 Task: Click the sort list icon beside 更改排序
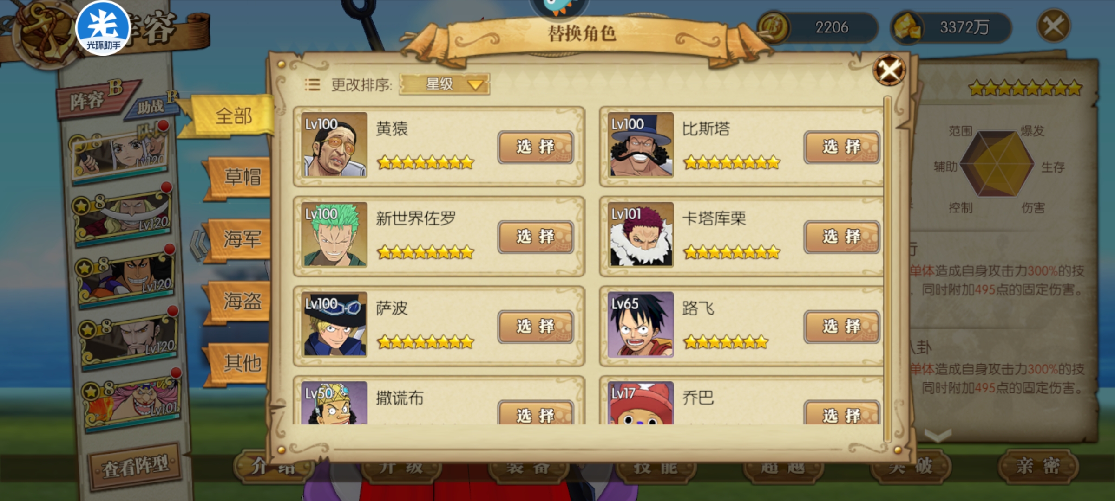(312, 85)
